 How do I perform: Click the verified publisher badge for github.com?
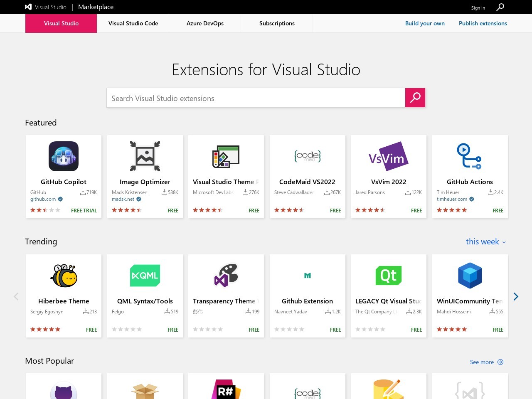(60, 199)
